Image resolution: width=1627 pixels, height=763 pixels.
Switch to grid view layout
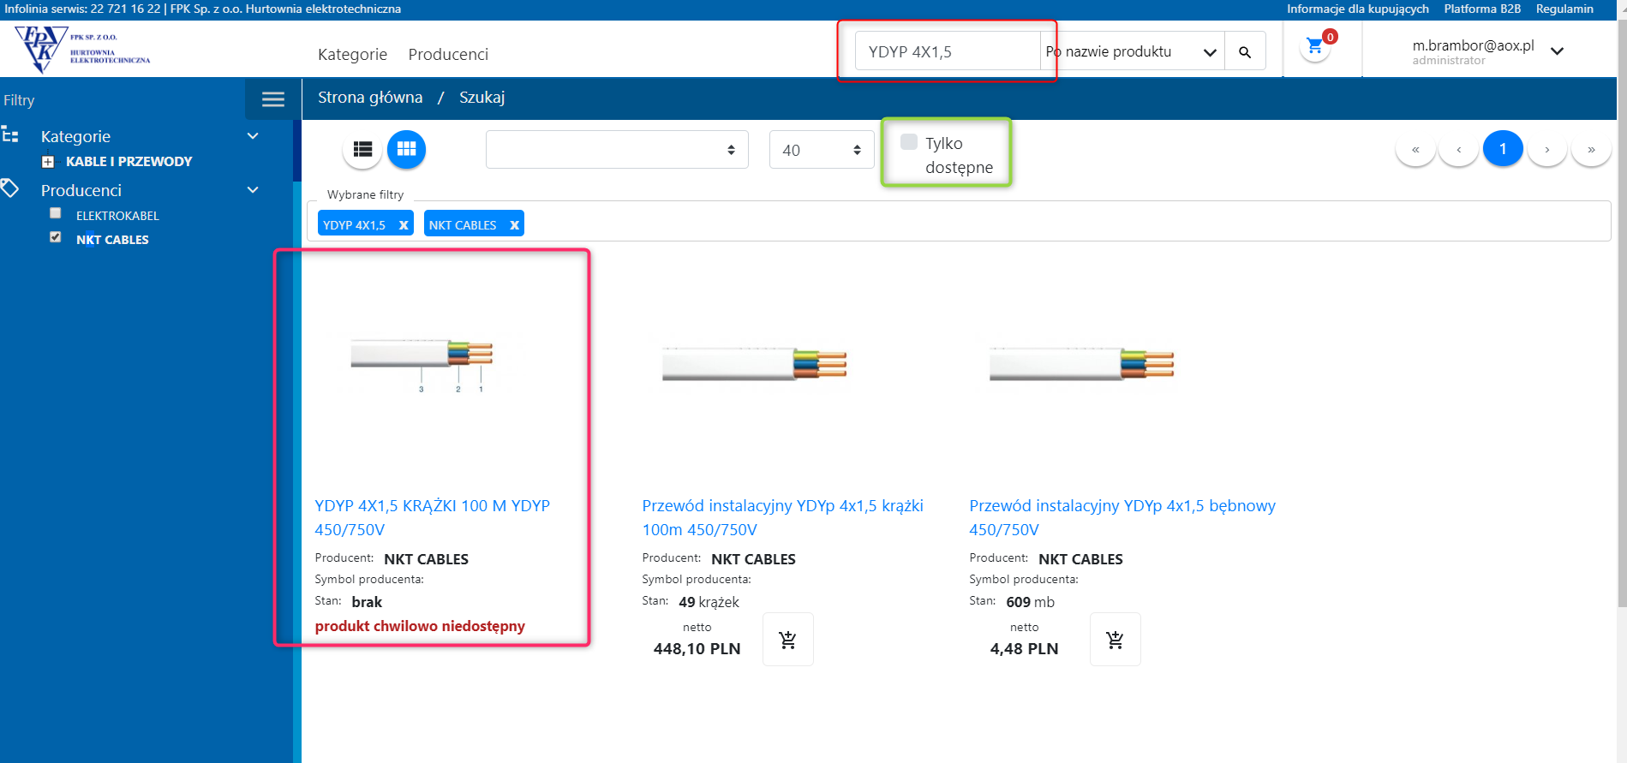coord(406,150)
